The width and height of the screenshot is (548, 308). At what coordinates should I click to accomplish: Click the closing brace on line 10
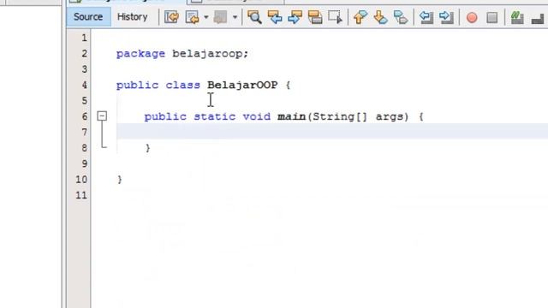click(120, 179)
